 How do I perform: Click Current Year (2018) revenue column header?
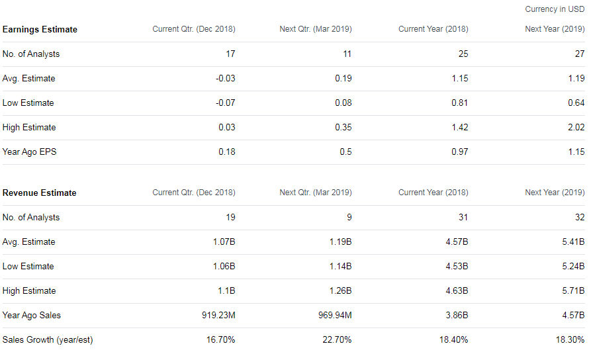433,193
